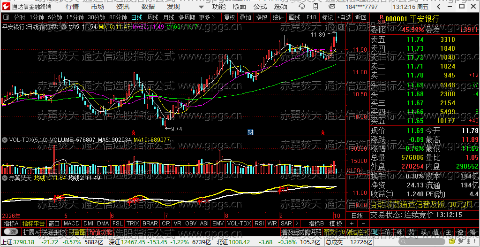
Task: Open the 行情 menu
Action: (72, 7)
